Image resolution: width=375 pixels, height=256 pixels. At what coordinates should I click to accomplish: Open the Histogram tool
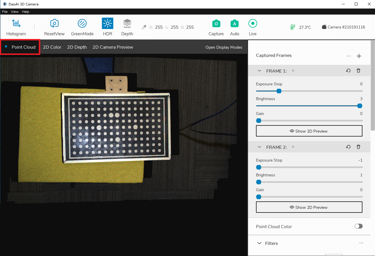(16, 24)
